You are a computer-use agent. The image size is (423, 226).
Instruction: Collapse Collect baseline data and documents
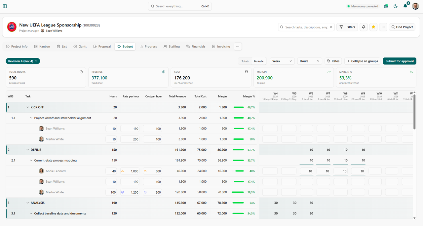coord(31,213)
